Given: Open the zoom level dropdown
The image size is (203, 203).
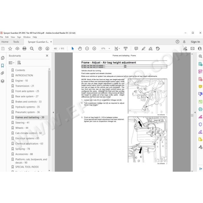Looking at the screenshot, I should [x=109, y=48].
